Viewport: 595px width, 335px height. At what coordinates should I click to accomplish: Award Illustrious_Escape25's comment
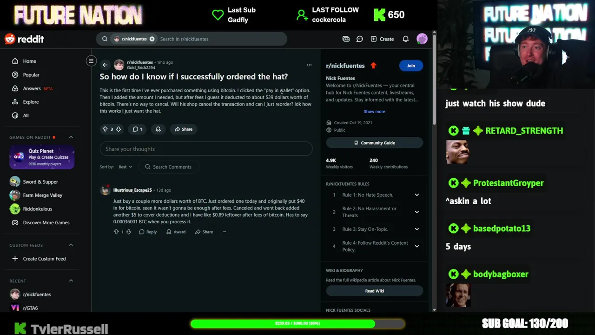tap(176, 232)
